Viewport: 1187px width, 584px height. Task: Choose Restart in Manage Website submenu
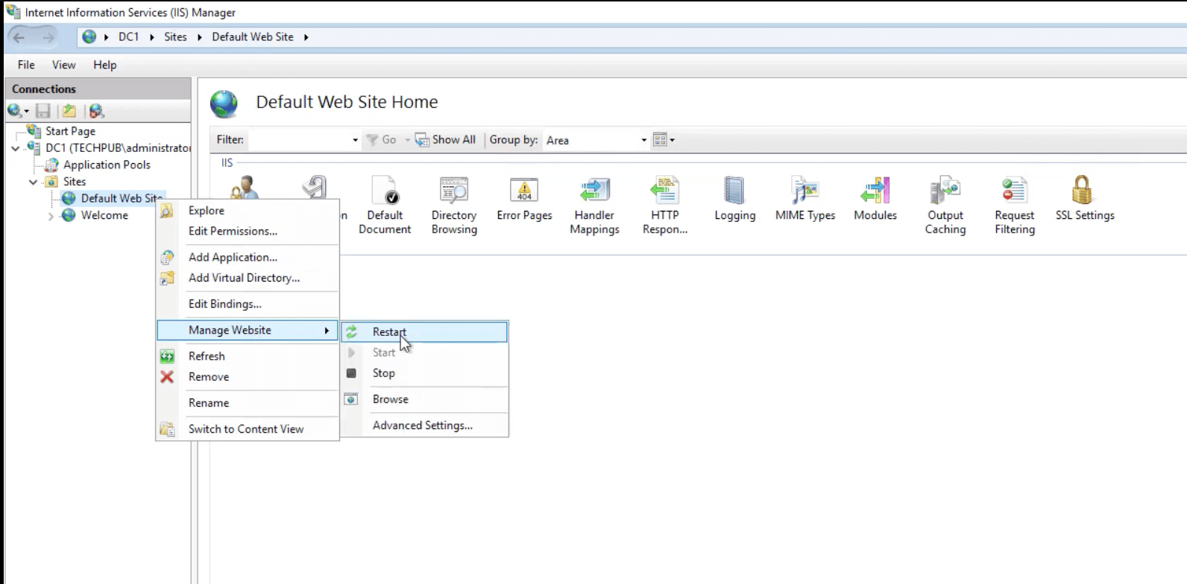click(x=424, y=332)
